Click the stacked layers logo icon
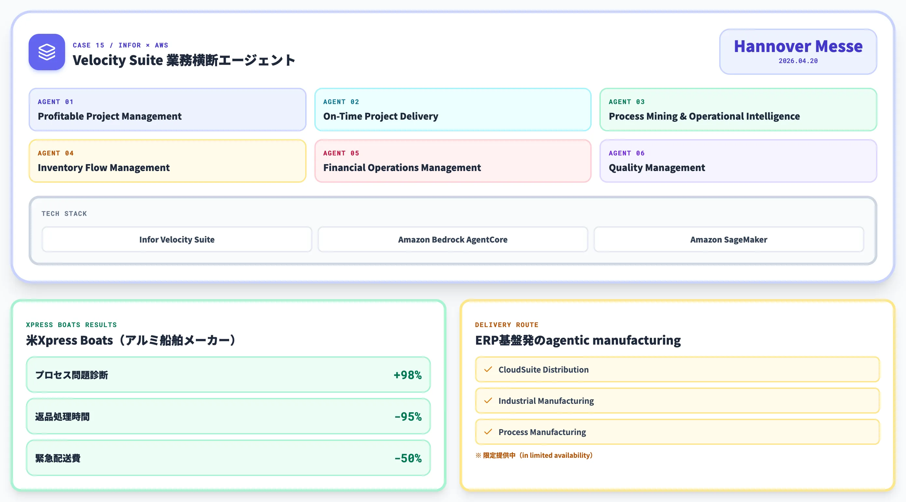This screenshot has height=502, width=906. [47, 52]
